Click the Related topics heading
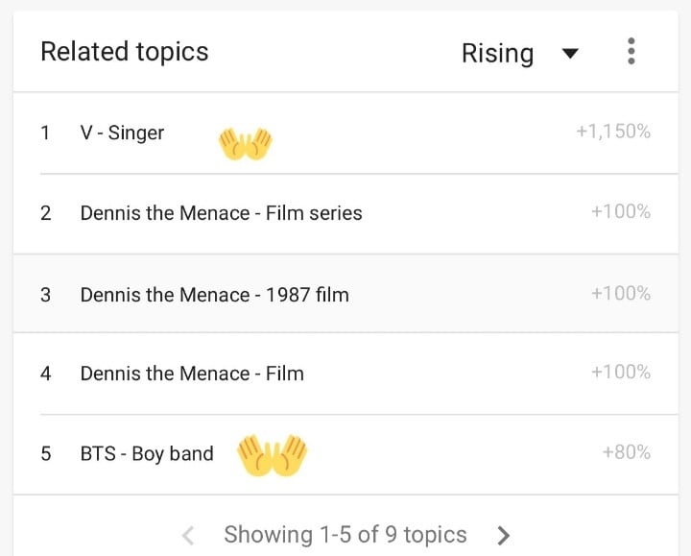 [124, 52]
